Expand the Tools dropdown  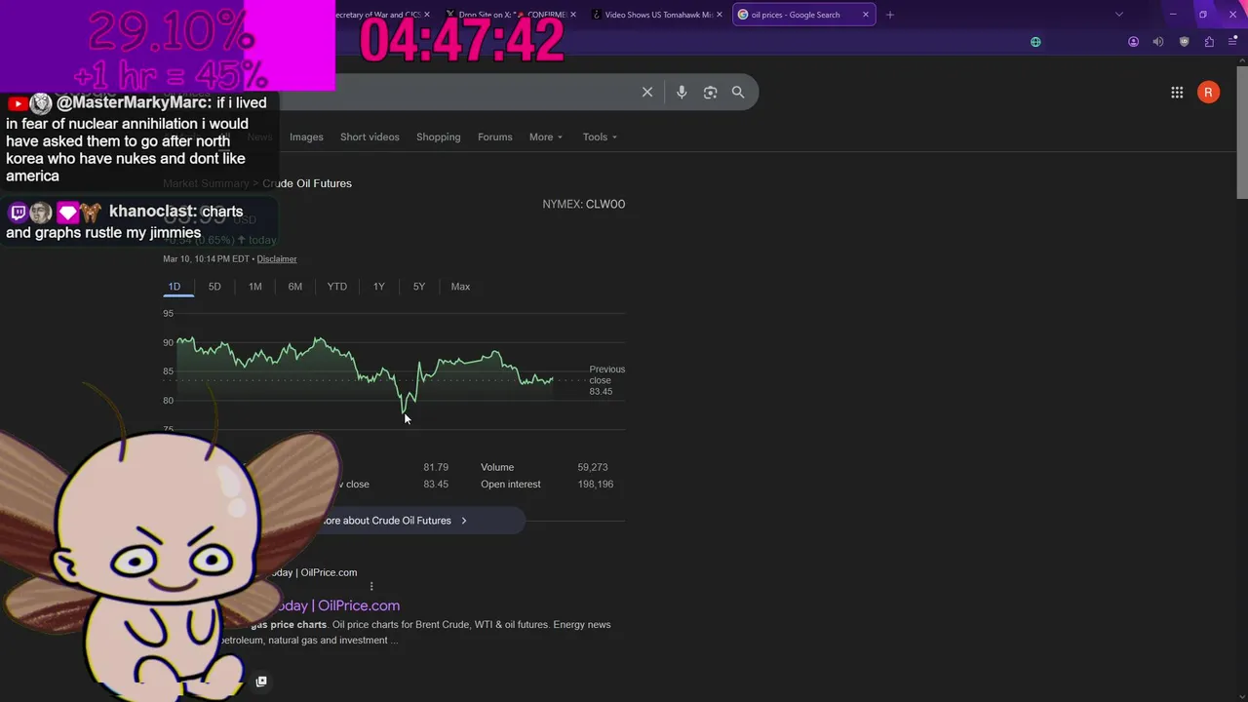tap(600, 136)
